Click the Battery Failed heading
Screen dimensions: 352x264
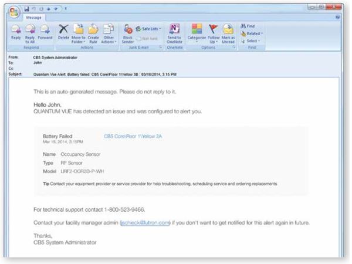click(57, 136)
